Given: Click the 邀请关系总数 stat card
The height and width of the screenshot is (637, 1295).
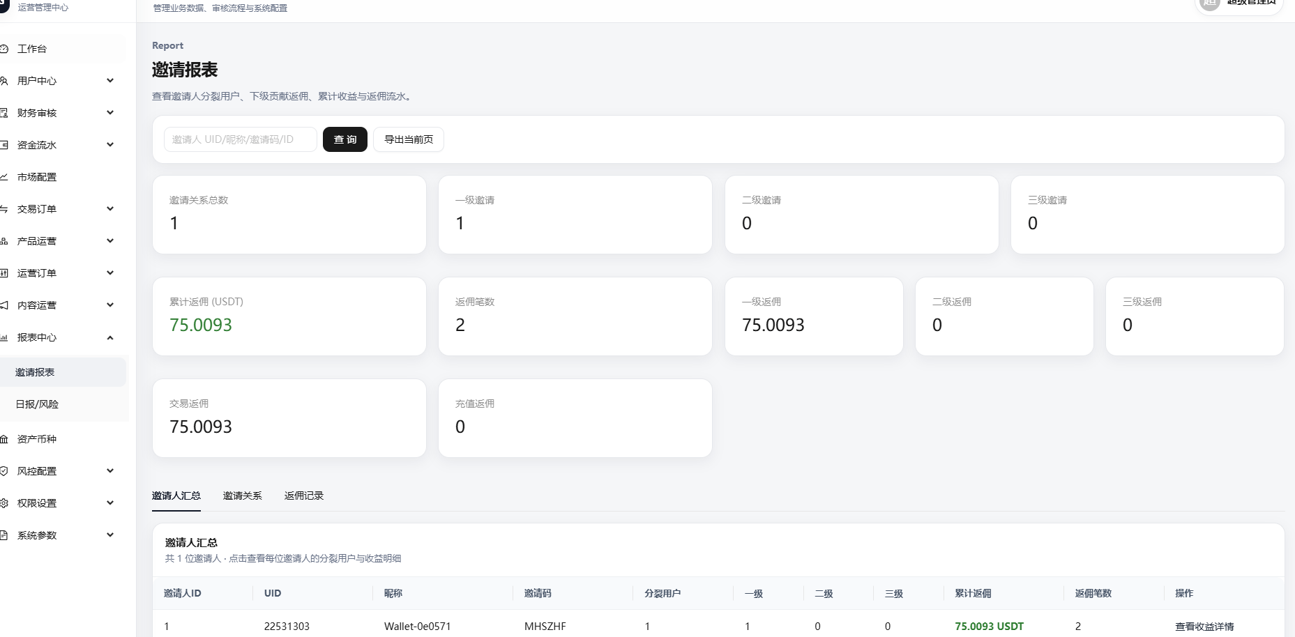Looking at the screenshot, I should (x=289, y=215).
